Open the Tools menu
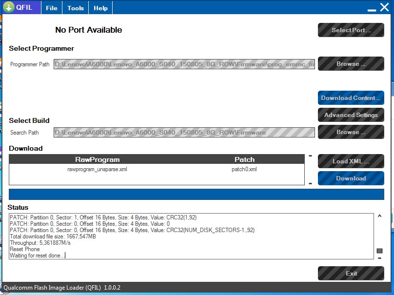 [x=75, y=7]
